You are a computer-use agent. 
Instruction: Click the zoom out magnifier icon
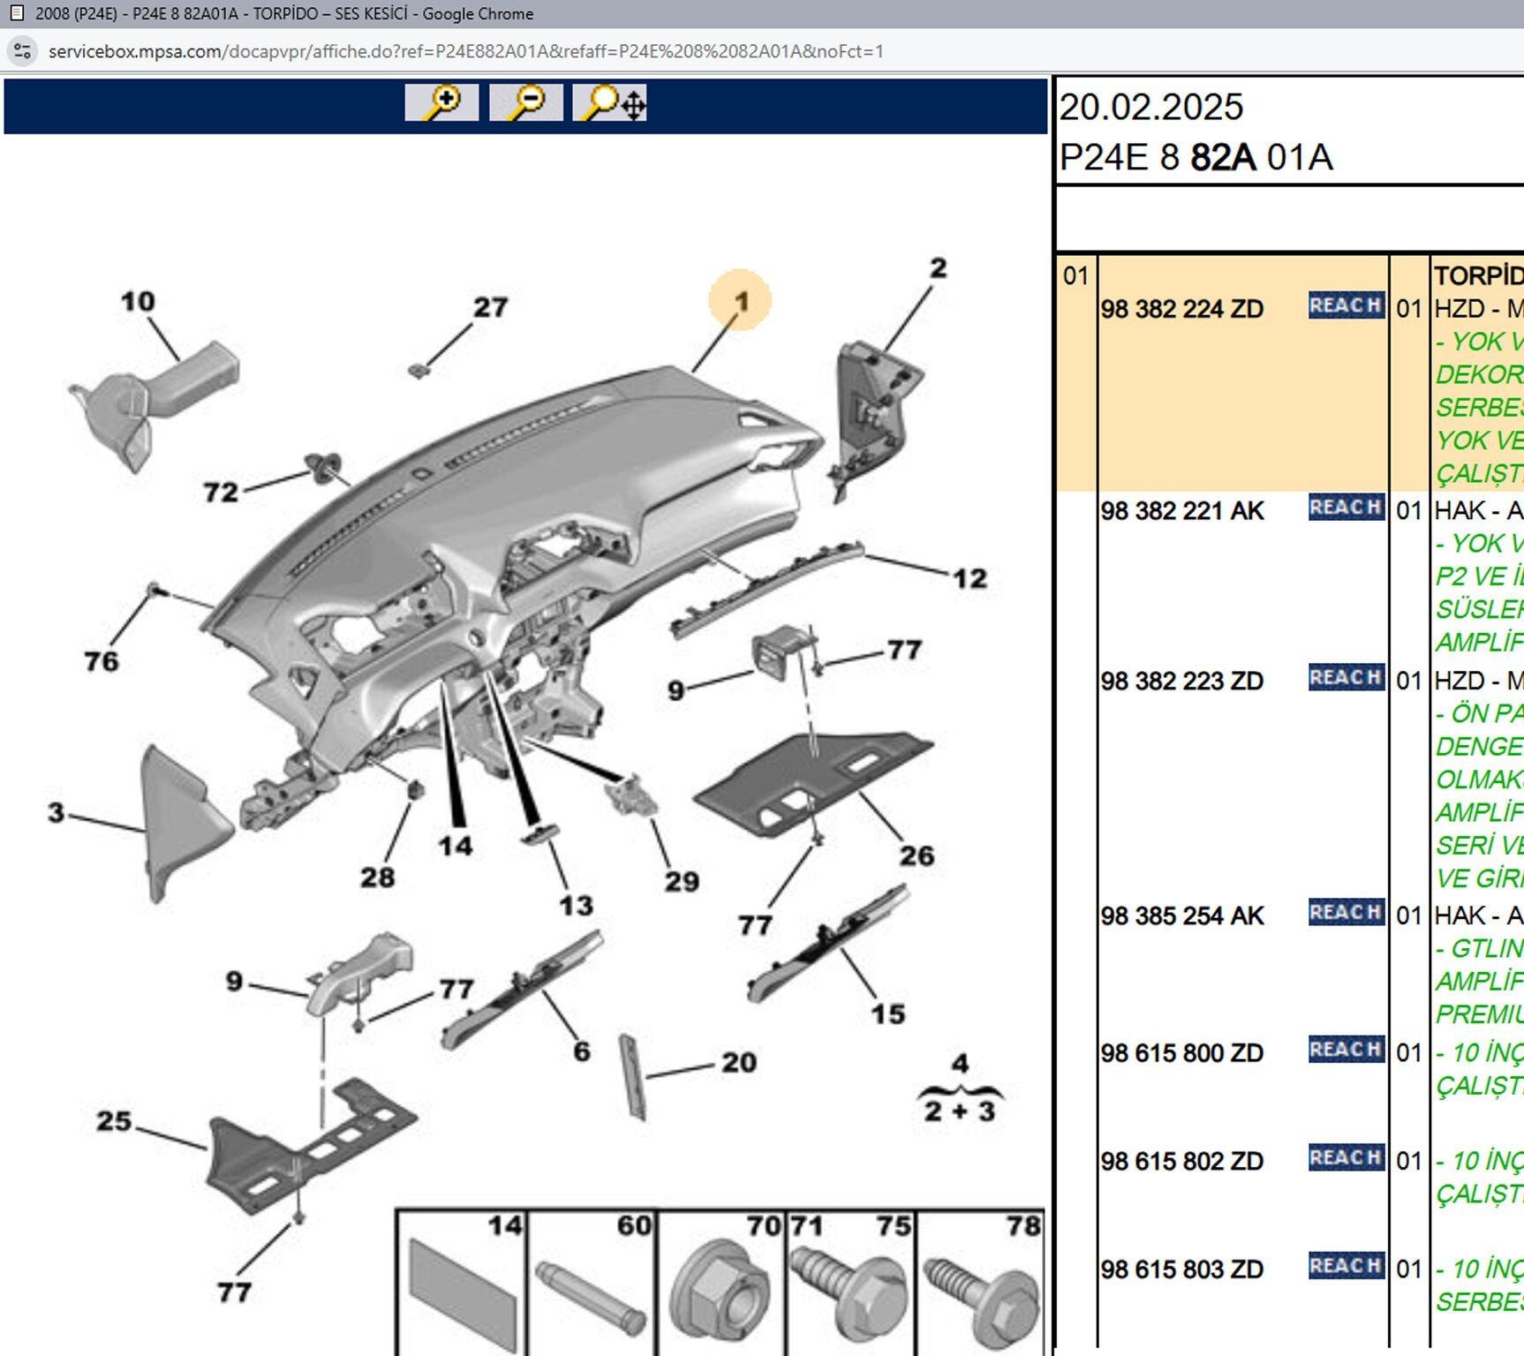click(x=525, y=102)
